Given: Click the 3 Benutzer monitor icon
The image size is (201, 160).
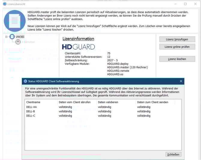Looking at the screenshot, I should tap(18, 42).
